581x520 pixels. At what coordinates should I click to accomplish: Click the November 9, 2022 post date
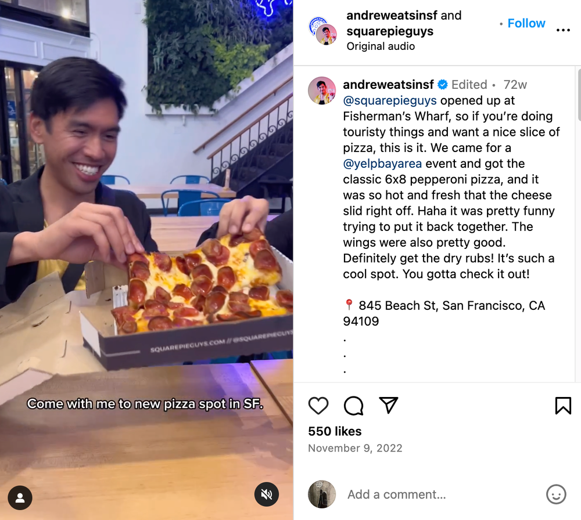coord(355,448)
